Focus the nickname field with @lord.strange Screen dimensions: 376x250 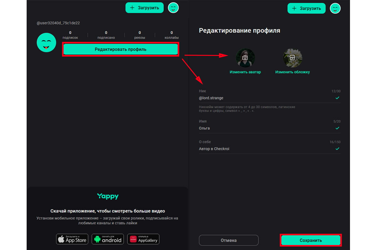pos(263,98)
